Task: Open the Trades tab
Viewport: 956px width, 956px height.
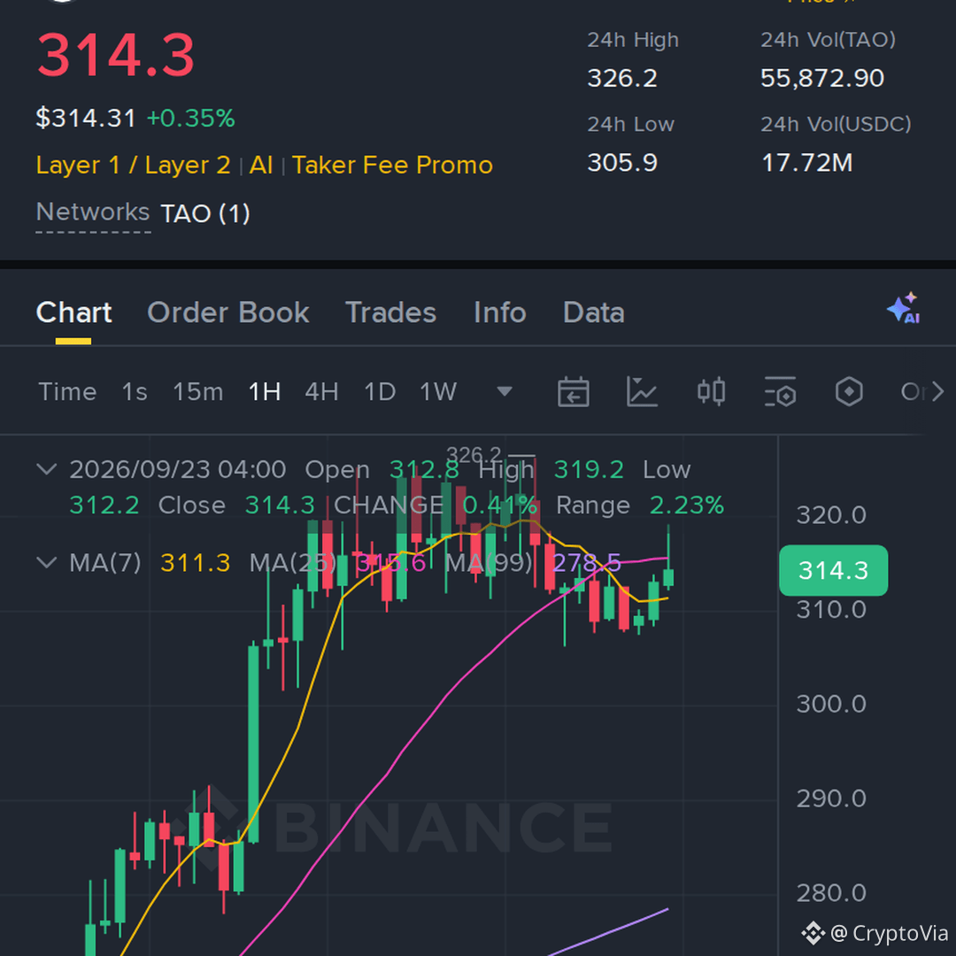Action: 391,312
